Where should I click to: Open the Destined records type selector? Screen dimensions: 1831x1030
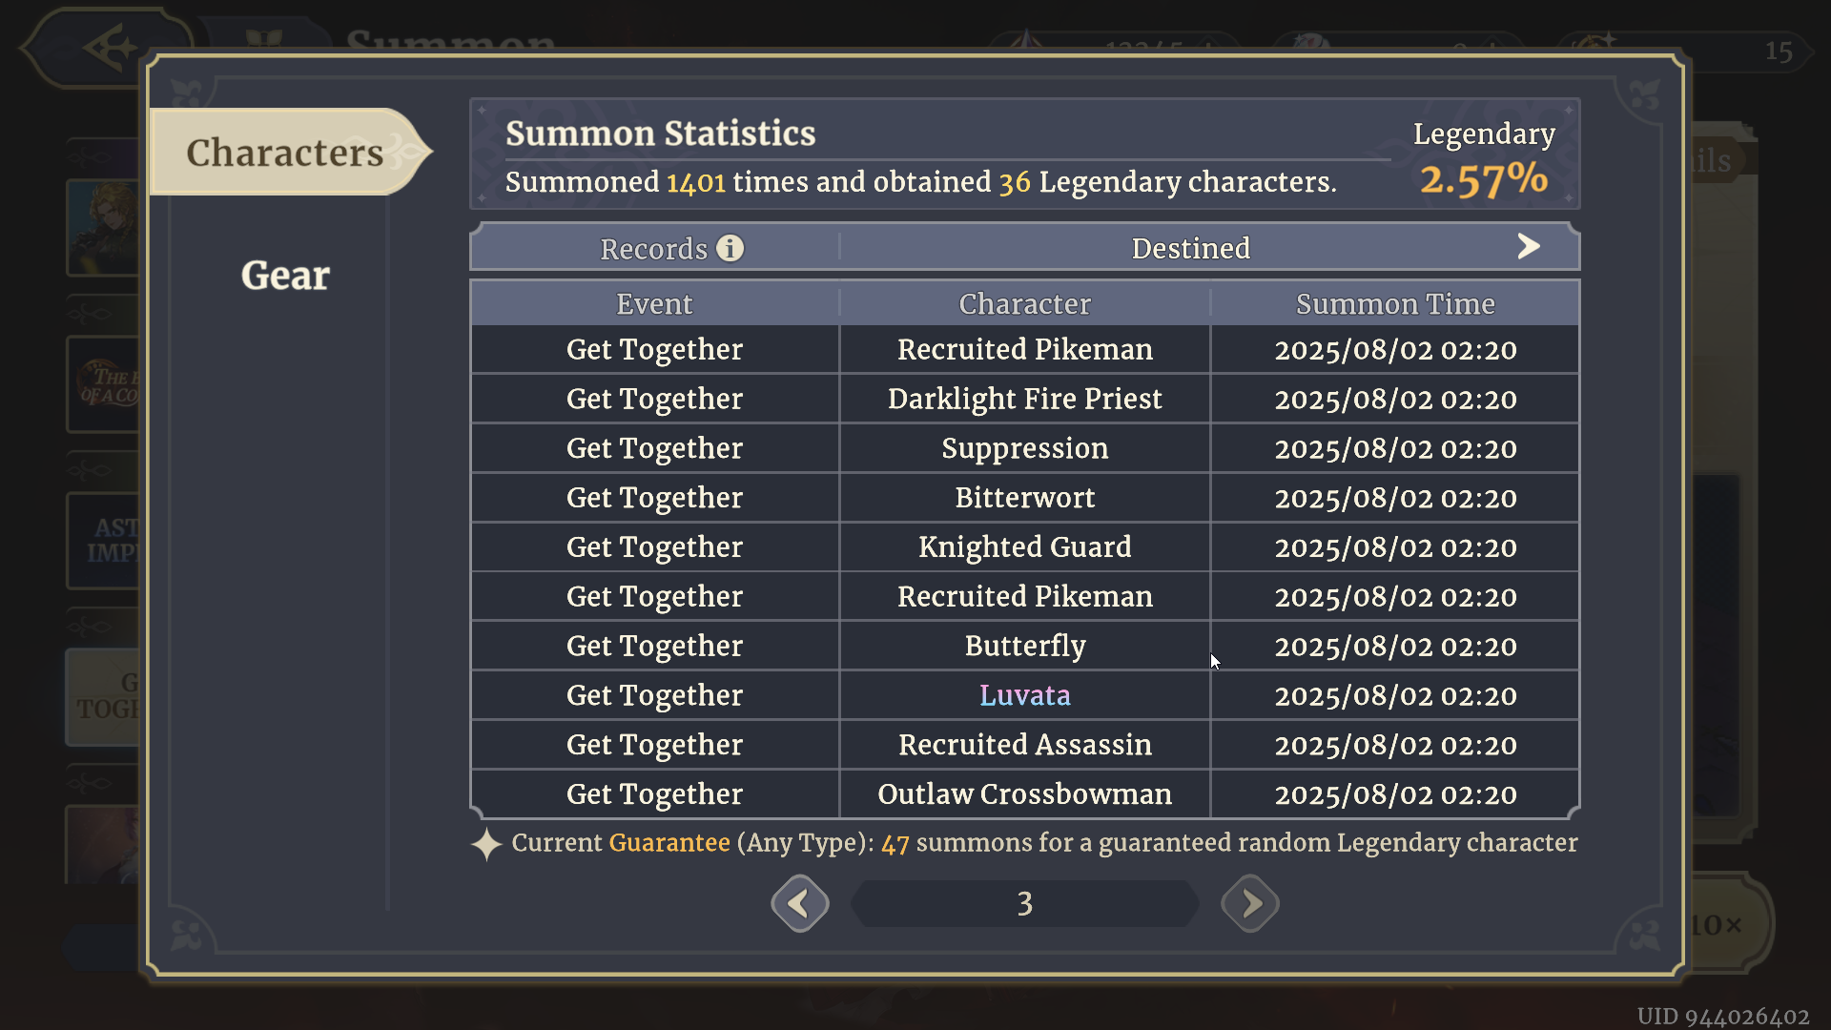(1190, 249)
